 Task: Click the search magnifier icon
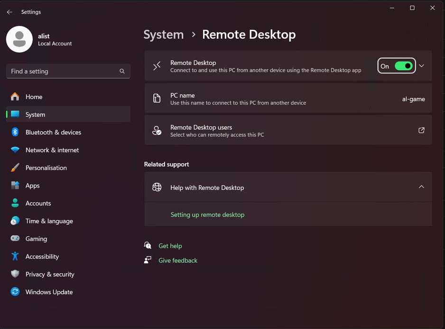pyautogui.click(x=122, y=71)
